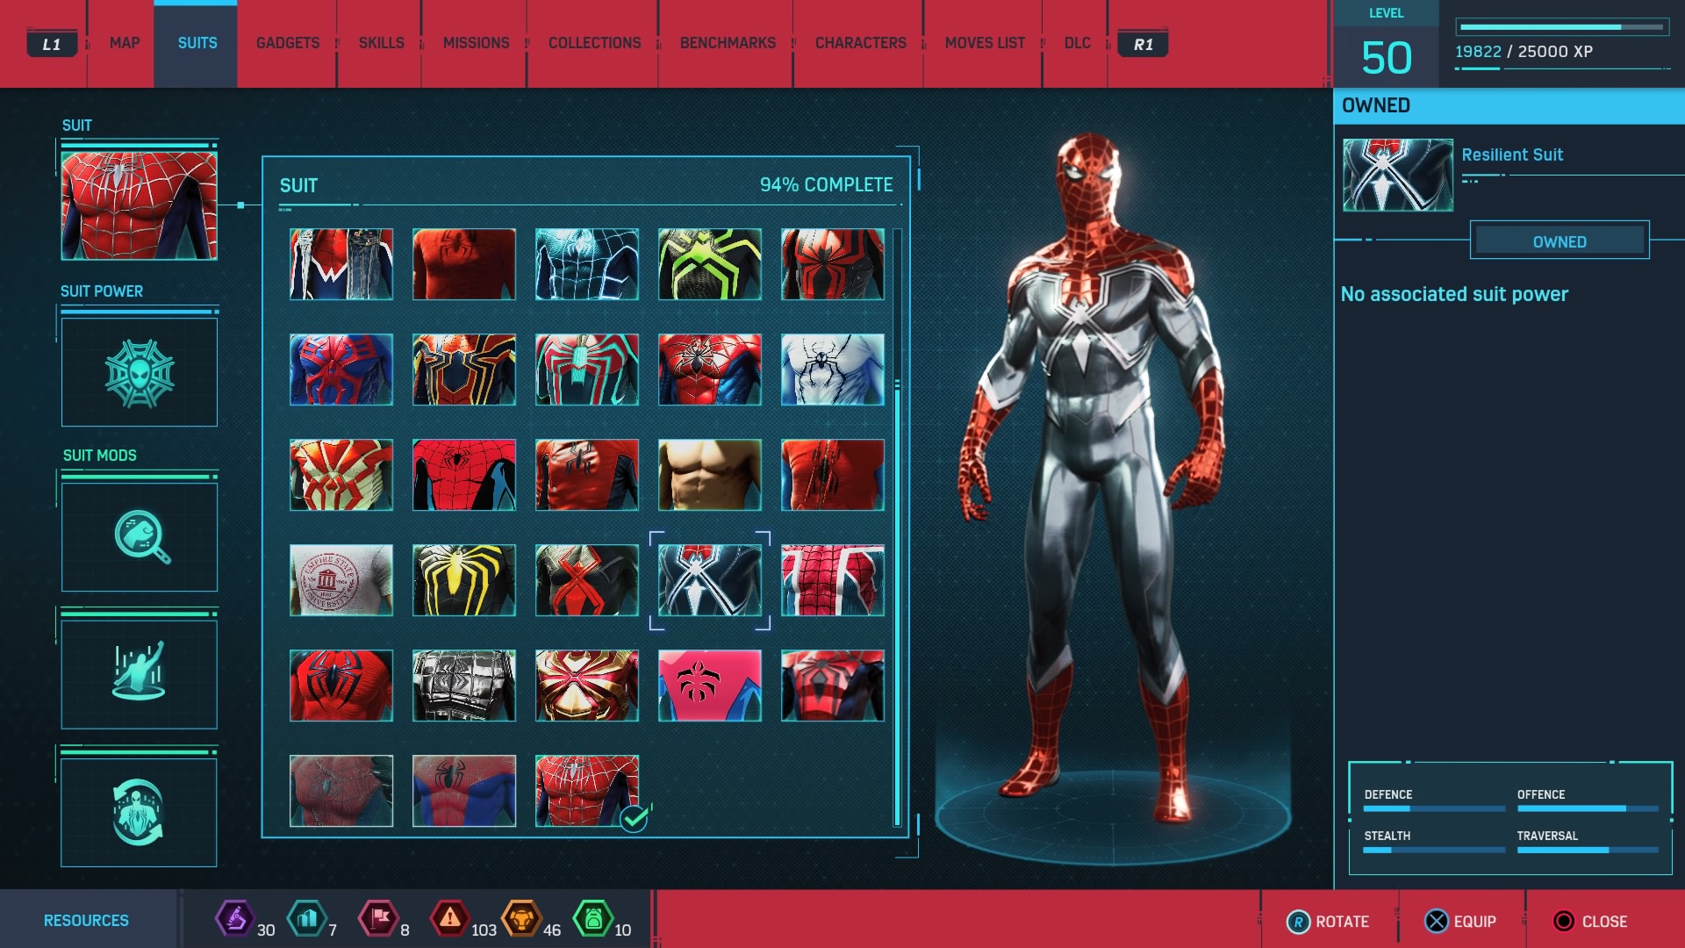
Task: Select the black and yellow spider suit
Action: point(464,580)
